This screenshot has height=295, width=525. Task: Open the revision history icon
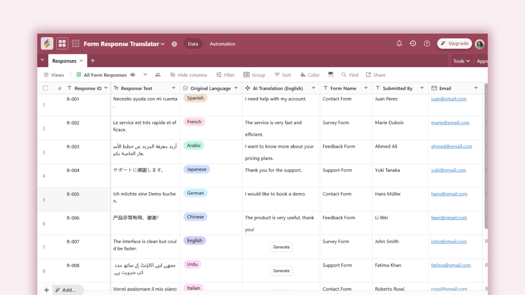tap(413, 43)
